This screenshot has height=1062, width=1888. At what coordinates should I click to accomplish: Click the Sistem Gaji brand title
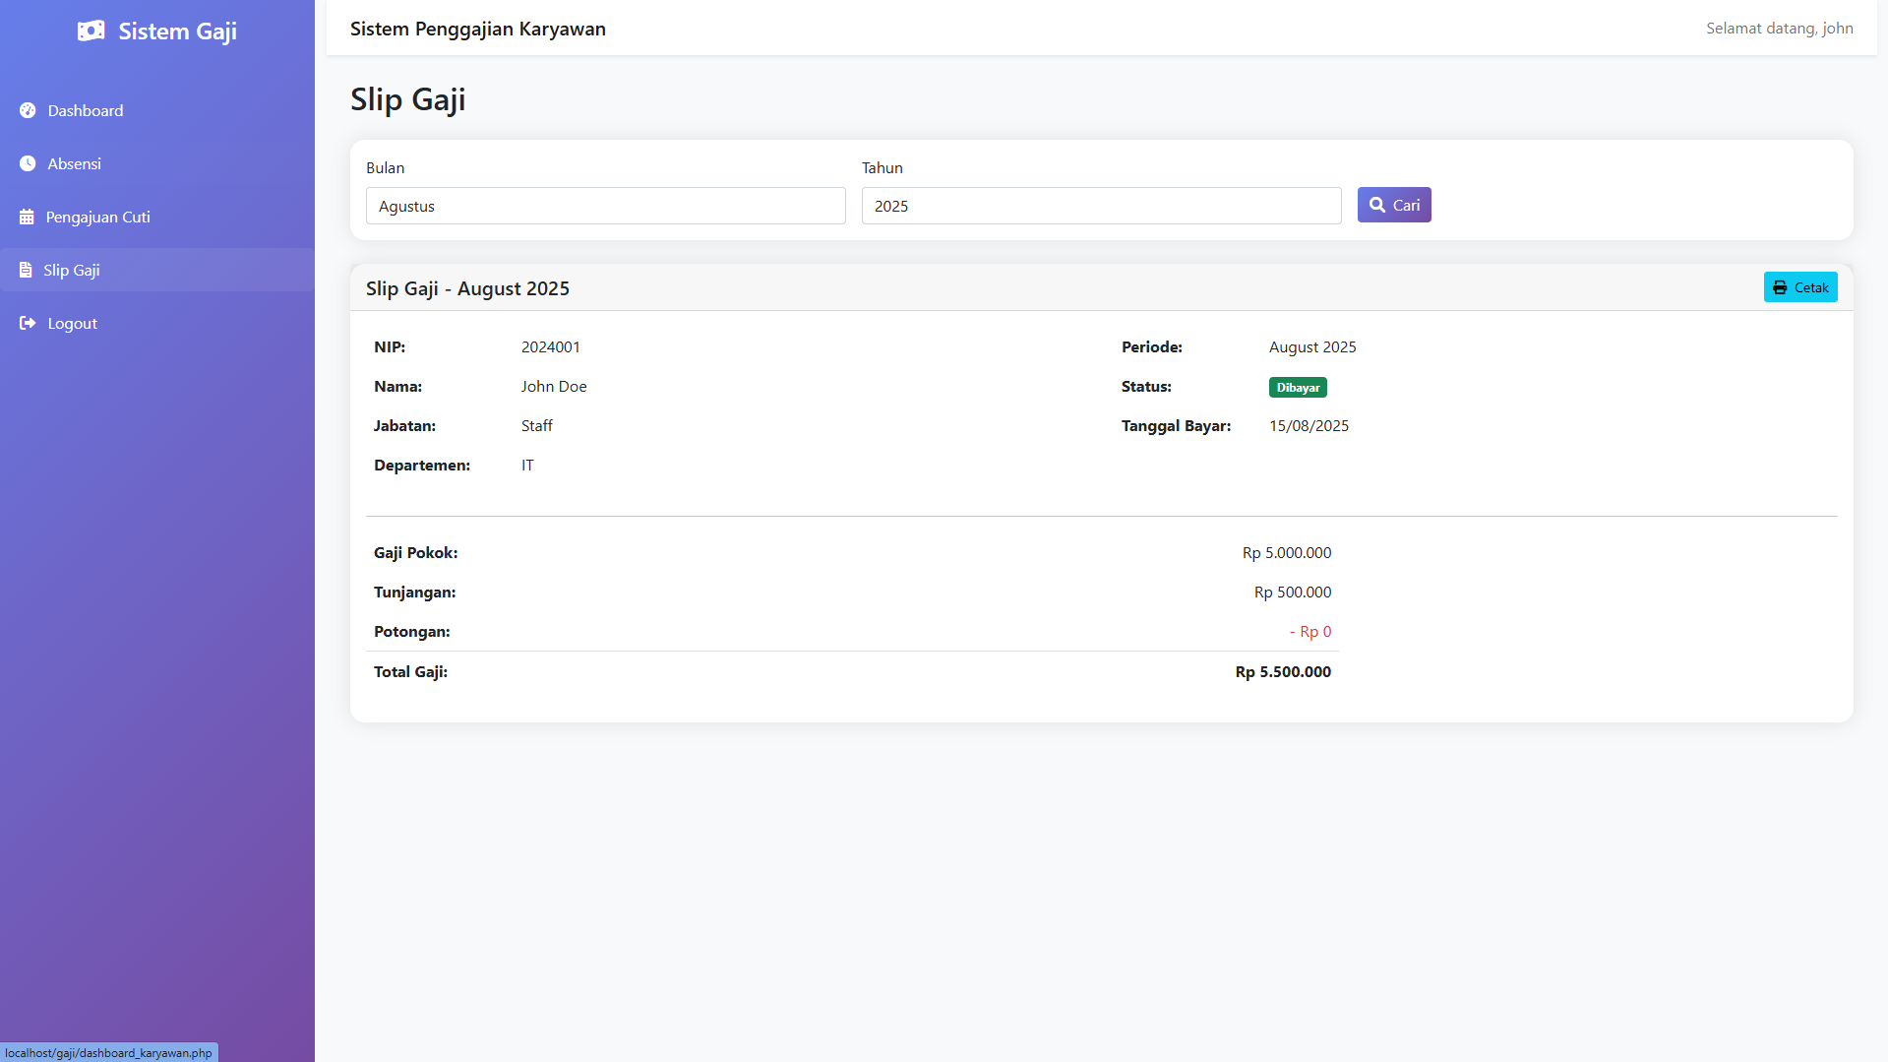click(x=177, y=31)
